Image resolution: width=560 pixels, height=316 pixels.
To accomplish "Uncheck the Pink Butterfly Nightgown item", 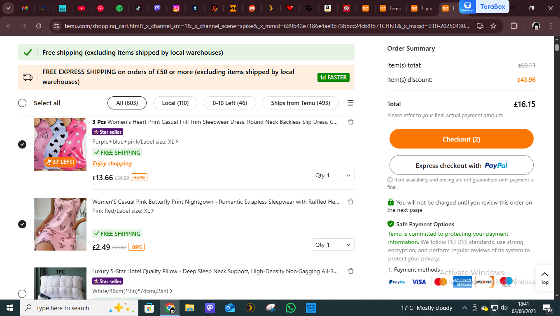I will 22,224.
